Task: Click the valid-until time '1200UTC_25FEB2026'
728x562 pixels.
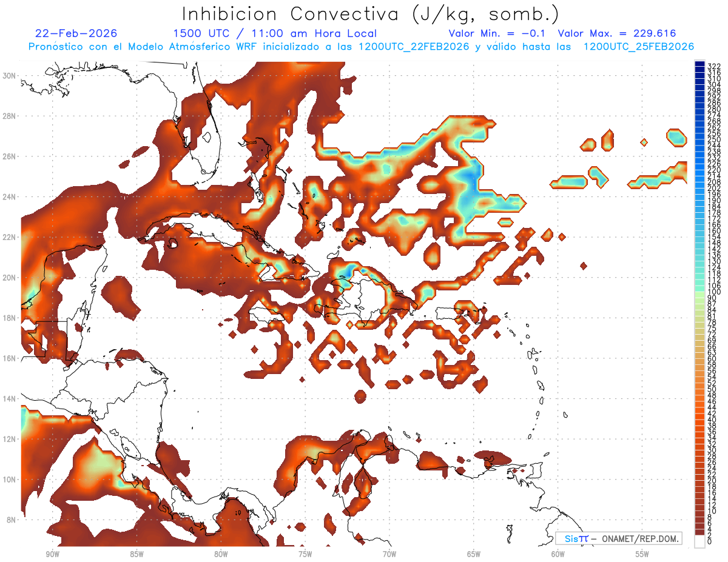Action: [639, 47]
